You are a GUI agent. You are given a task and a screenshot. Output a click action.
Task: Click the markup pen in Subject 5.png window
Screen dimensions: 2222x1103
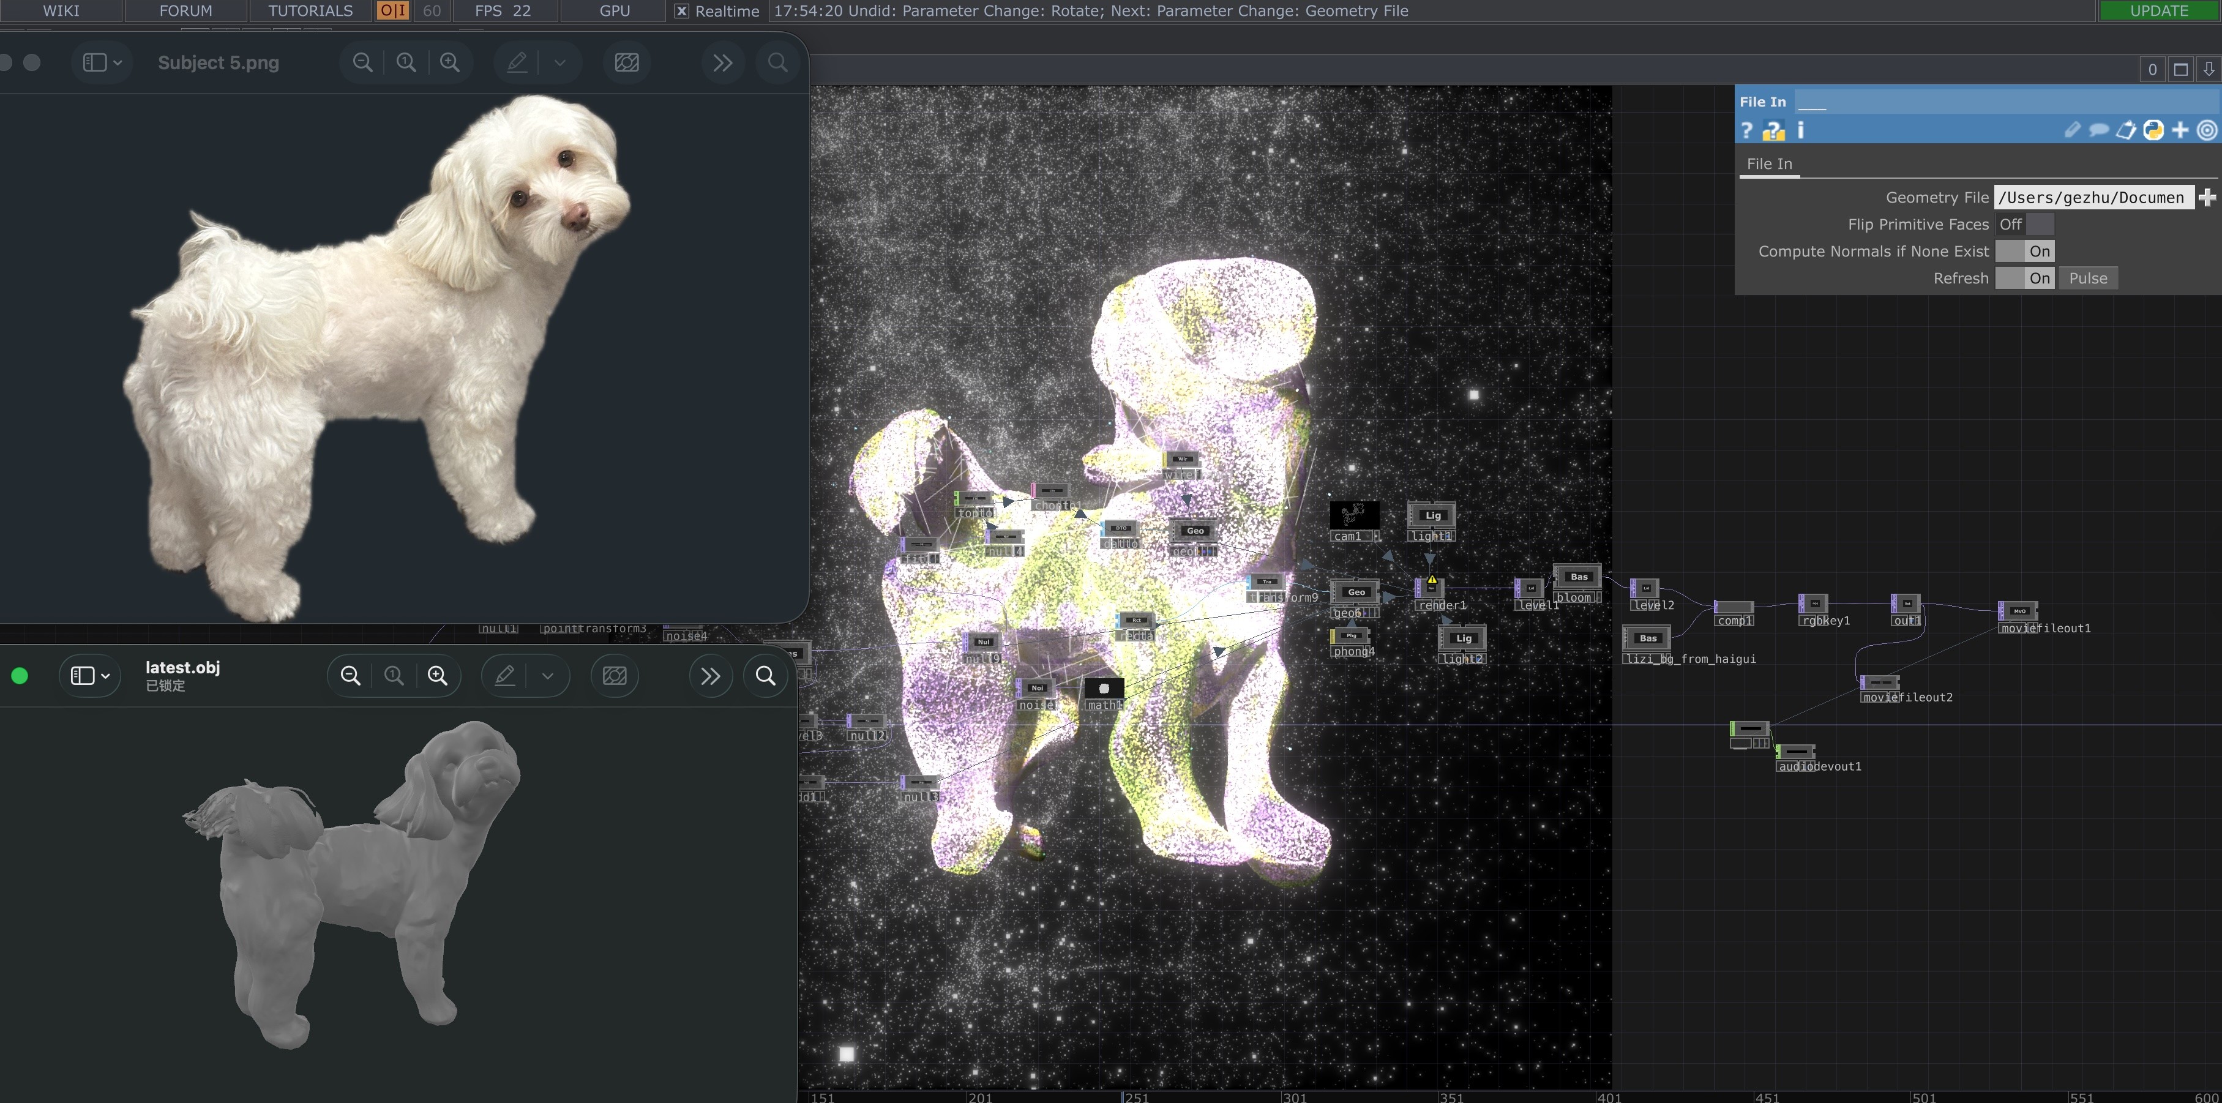point(517,62)
